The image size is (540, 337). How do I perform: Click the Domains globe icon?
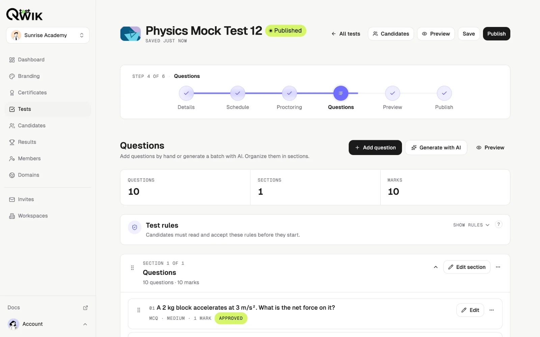12,175
